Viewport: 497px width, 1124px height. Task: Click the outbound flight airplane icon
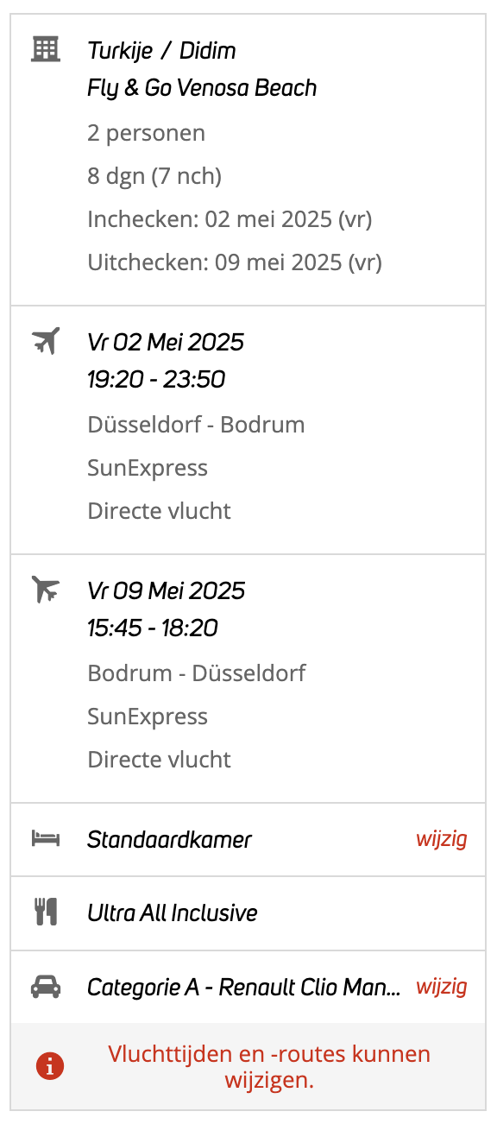46,341
